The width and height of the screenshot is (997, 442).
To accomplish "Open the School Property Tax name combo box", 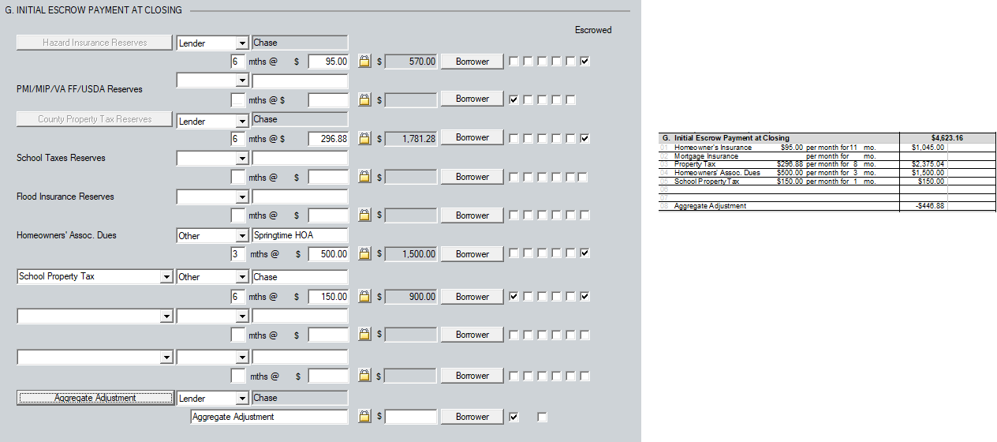I will click(x=166, y=277).
